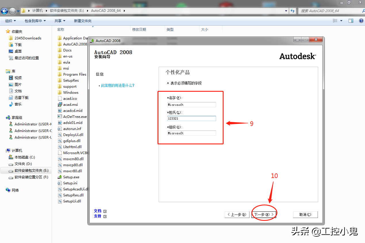Open the 支持 link in installer
365x243 pixels.
pos(98,216)
